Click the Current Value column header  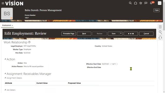click(42, 83)
